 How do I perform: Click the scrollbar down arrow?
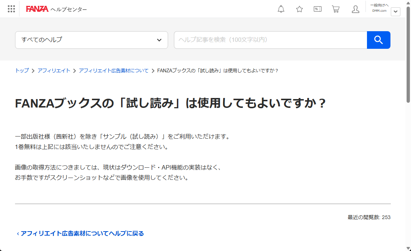(408, 248)
